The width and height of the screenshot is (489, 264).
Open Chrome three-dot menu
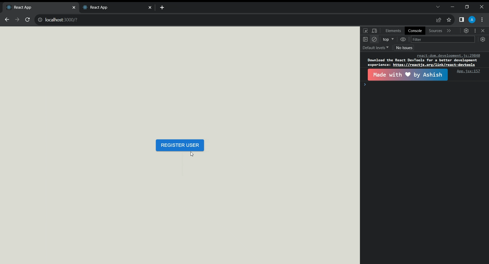(482, 20)
